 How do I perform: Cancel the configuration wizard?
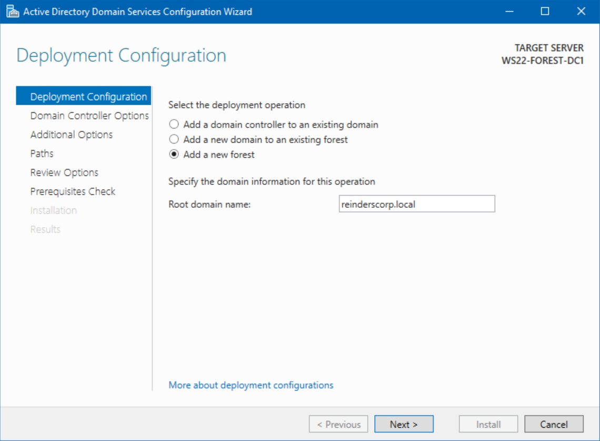pos(554,424)
